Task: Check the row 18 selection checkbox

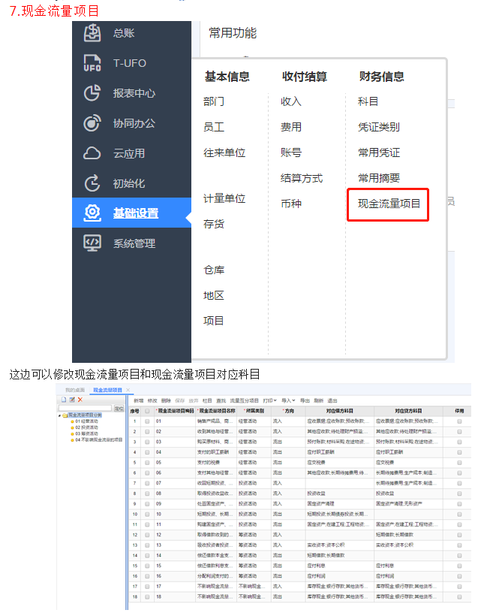Action: tap(147, 597)
